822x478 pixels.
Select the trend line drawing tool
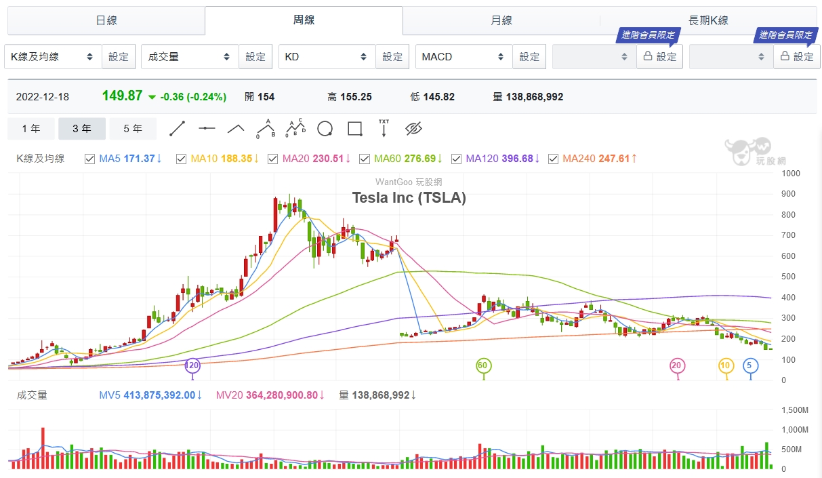click(178, 128)
